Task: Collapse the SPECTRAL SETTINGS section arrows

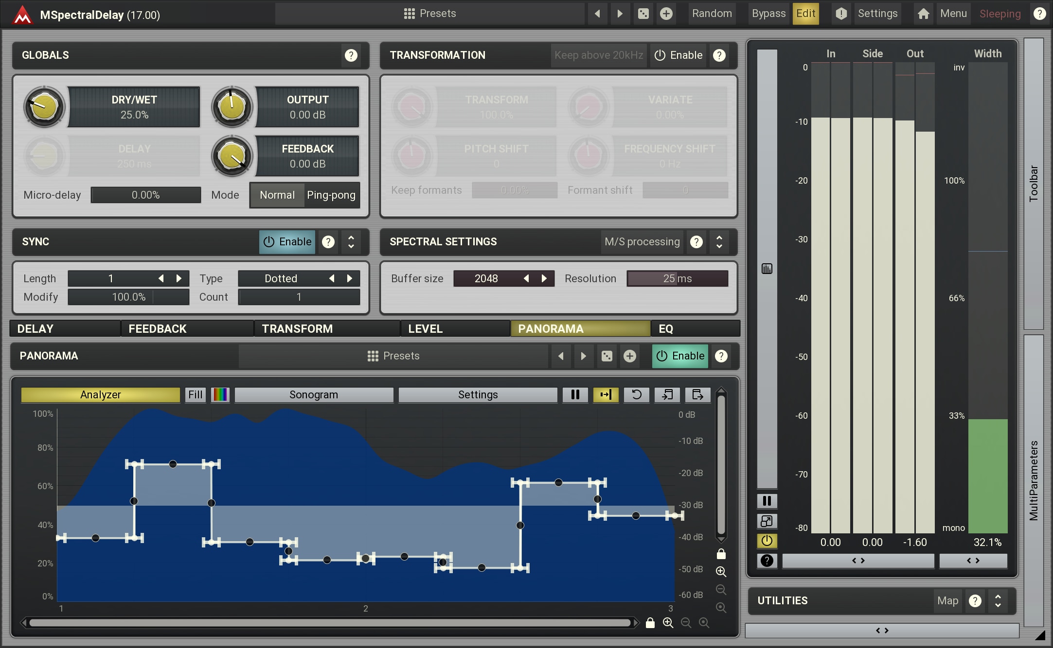Action: [x=719, y=242]
